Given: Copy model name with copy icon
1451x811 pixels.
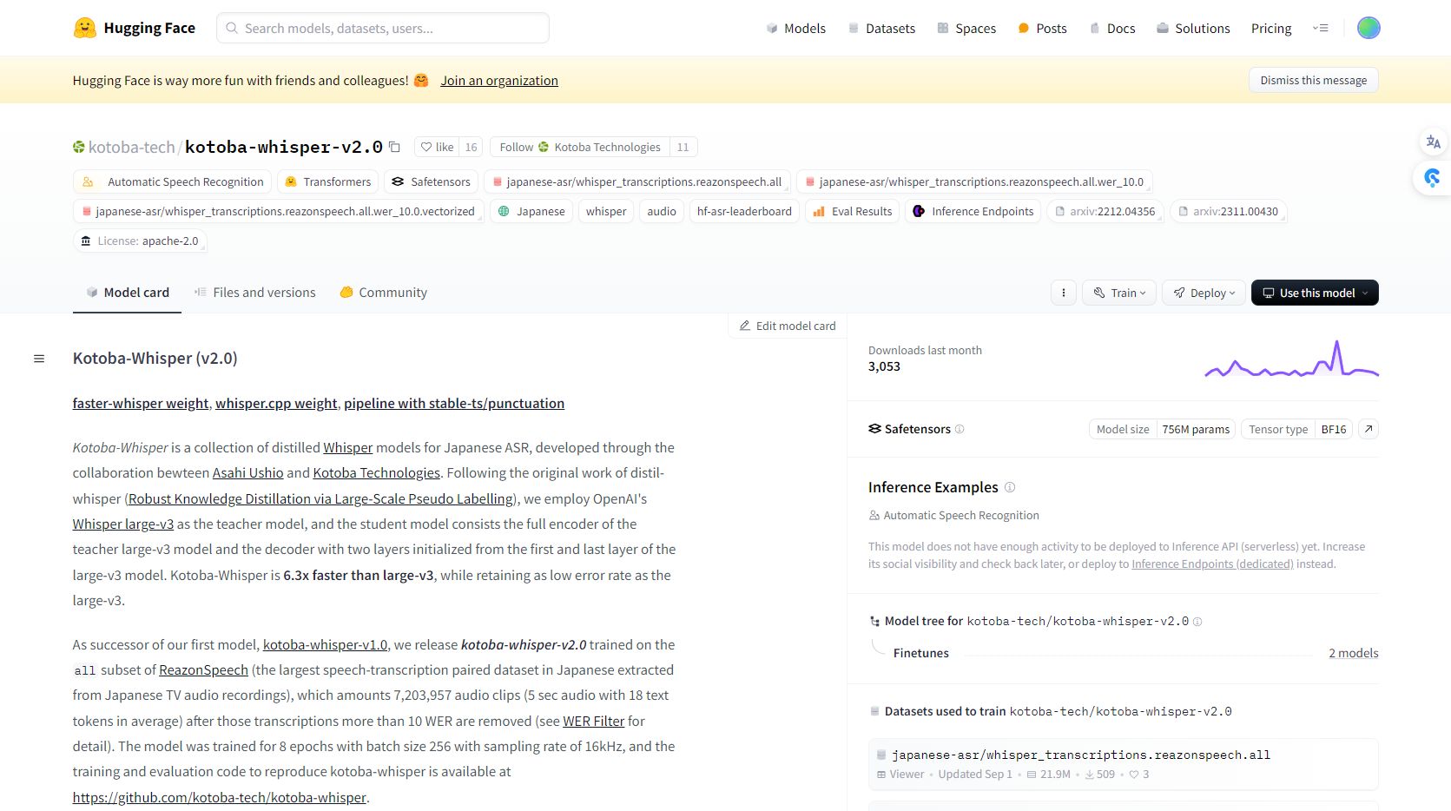Looking at the screenshot, I should [394, 147].
